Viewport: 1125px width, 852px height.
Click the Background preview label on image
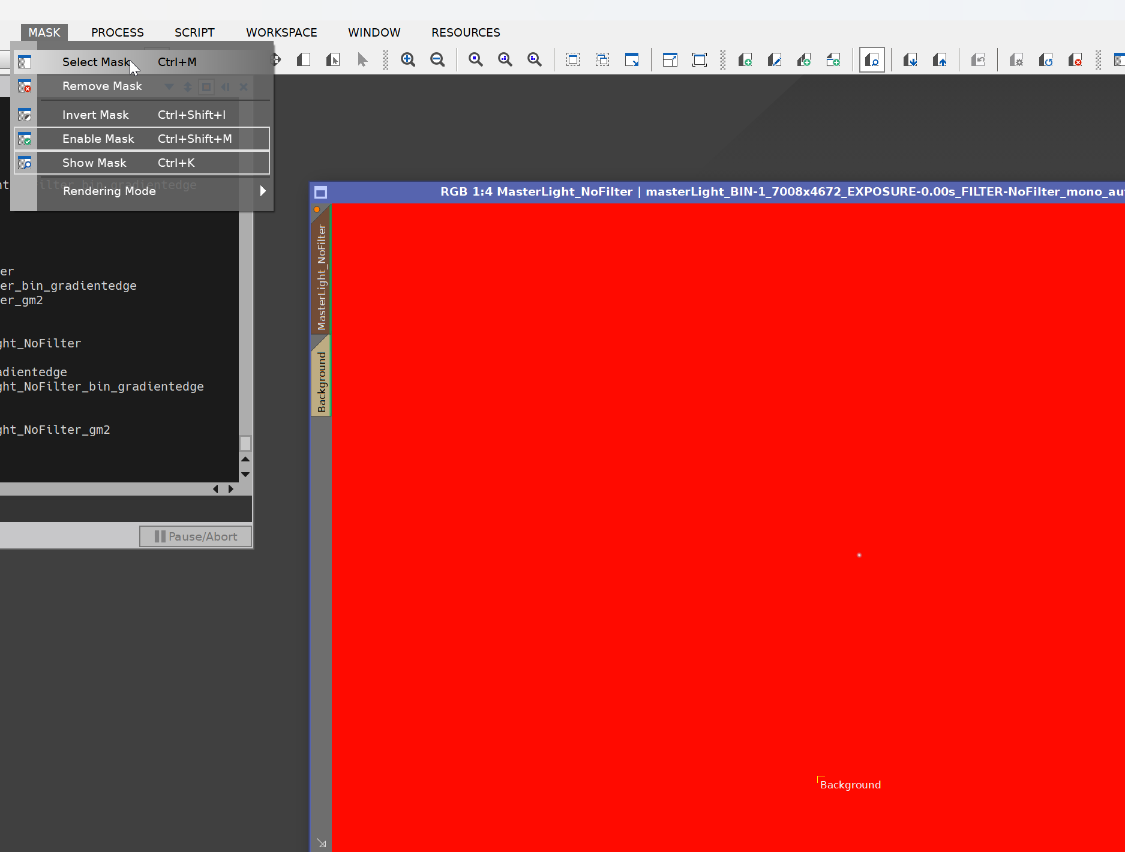850,785
